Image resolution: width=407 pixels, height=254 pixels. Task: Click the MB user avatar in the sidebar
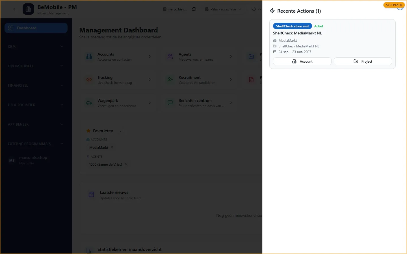click(x=12, y=160)
